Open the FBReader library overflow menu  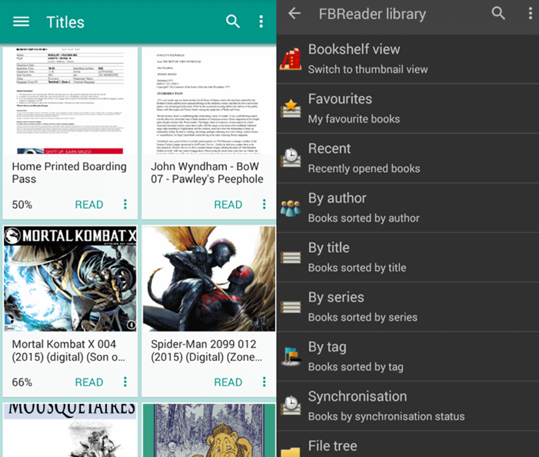[530, 13]
